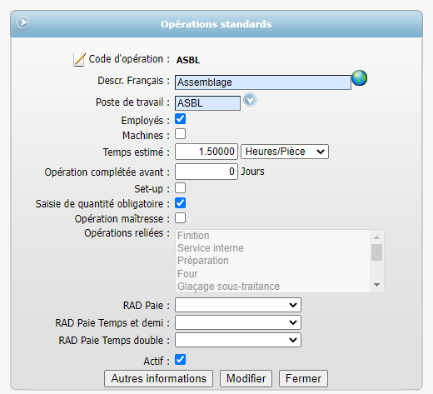This screenshot has height=394, width=433.
Task: Click the round arrow icon in header
Action: coord(22,22)
